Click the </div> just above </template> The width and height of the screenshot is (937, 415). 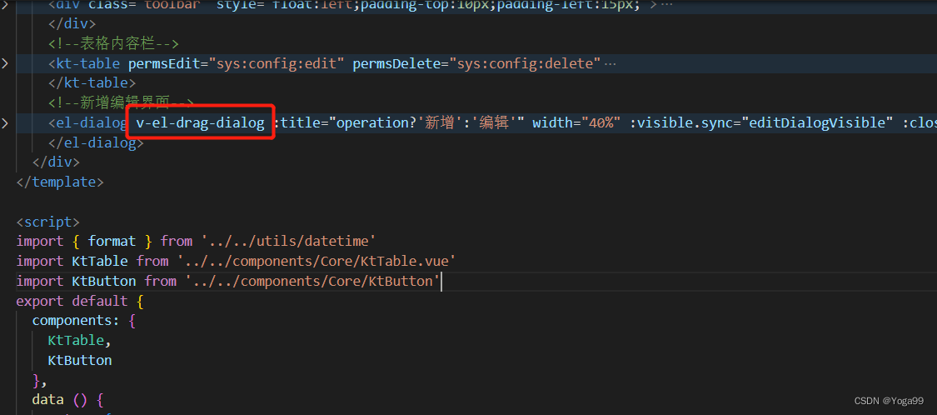pos(56,162)
